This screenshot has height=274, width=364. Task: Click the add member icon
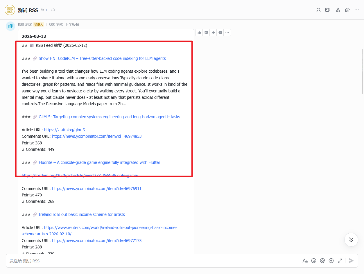coord(338,10)
